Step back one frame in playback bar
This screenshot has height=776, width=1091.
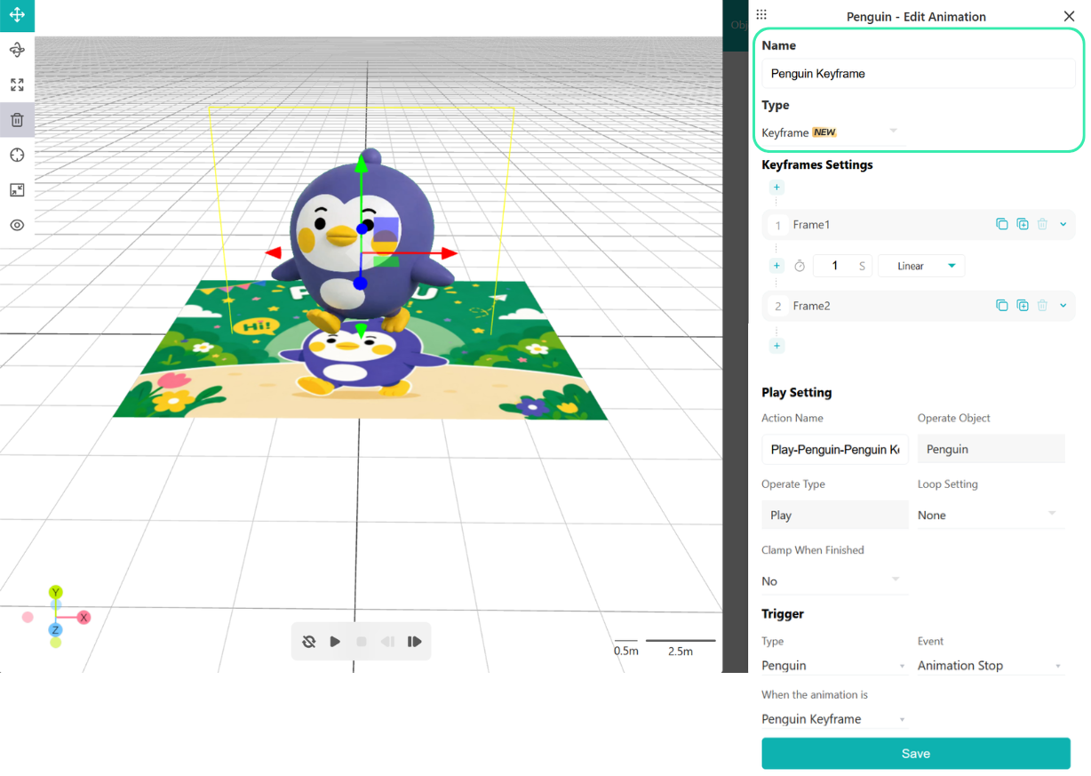click(x=387, y=642)
